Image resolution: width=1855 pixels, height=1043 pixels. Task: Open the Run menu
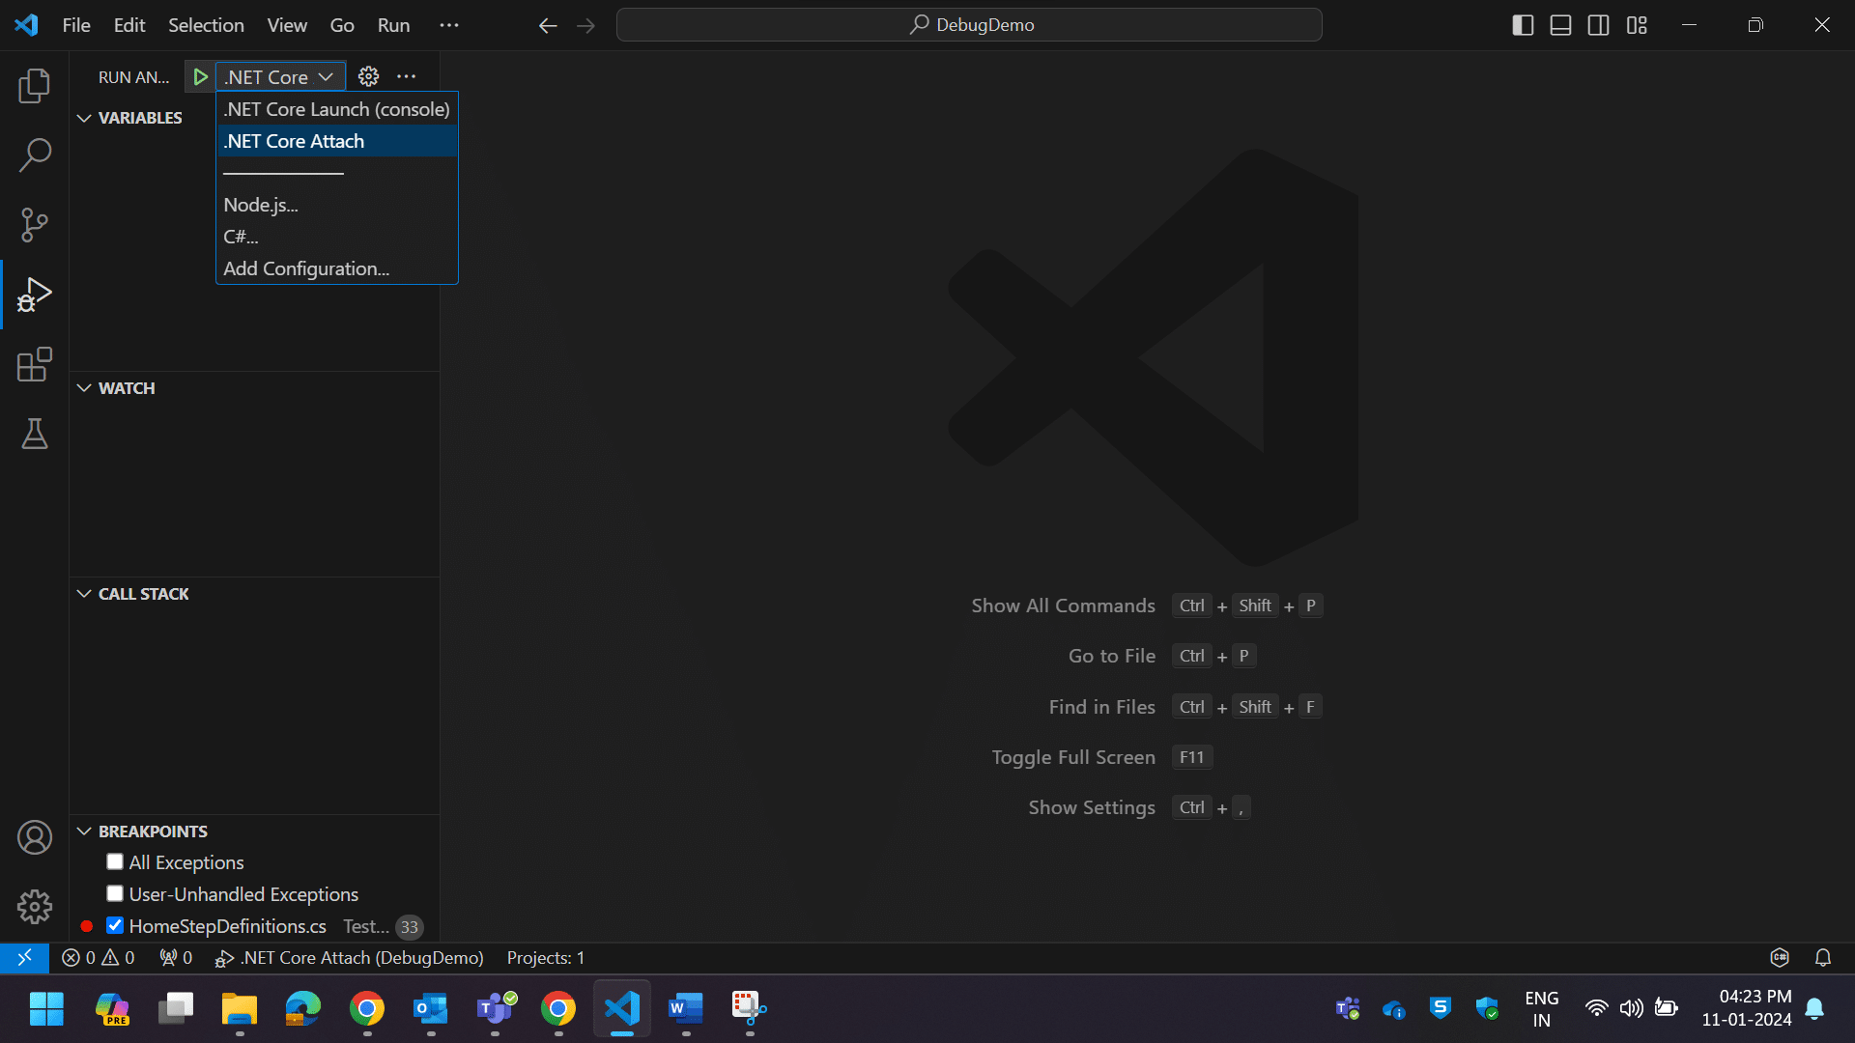coord(393,25)
